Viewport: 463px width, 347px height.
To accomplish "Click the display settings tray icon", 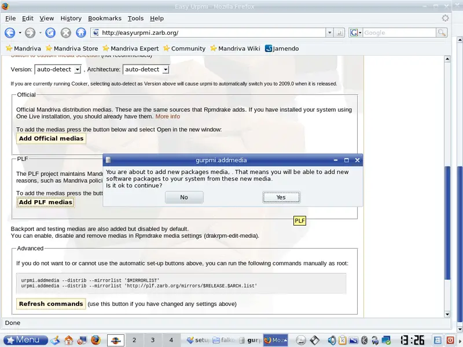I will [354, 340].
